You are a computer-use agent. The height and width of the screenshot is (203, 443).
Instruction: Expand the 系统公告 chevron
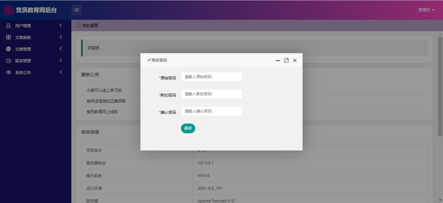coord(61,72)
